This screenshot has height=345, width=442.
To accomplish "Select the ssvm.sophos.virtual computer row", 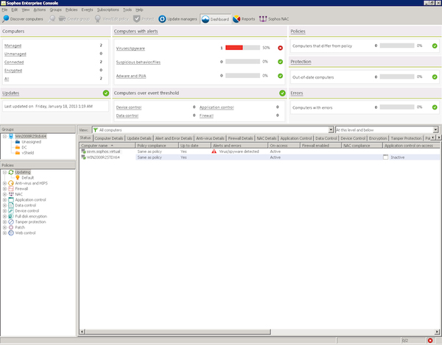I will tap(259, 152).
